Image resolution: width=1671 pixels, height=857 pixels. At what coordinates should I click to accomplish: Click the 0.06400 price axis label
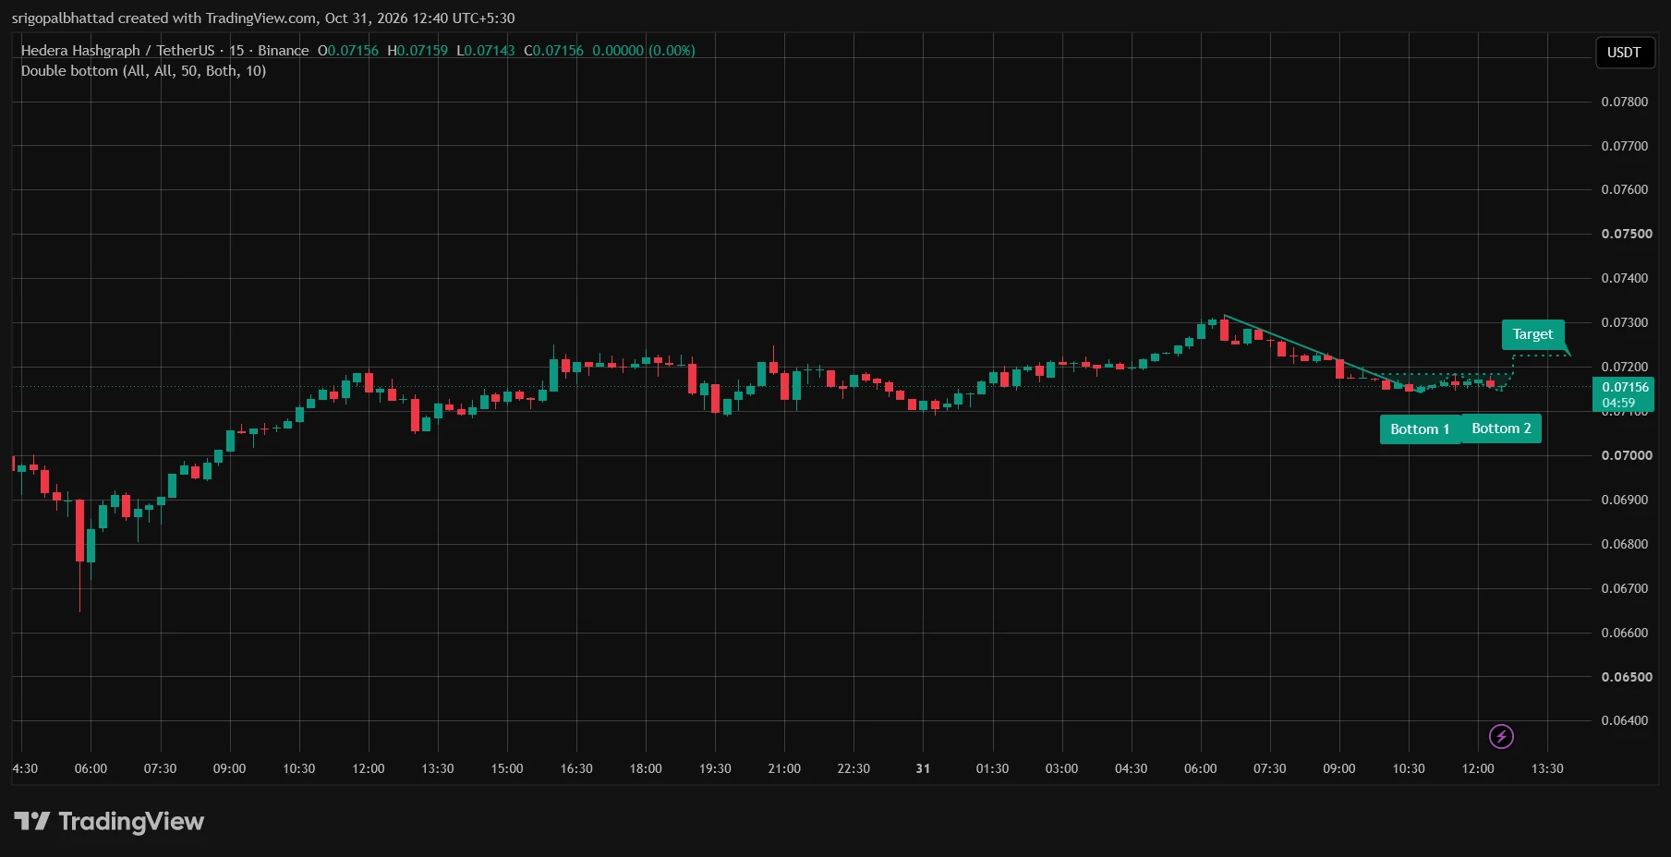pos(1625,720)
